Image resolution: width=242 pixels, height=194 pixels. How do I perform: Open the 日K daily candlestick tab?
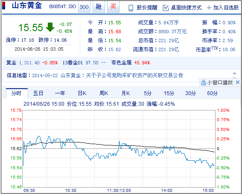tap(82, 93)
